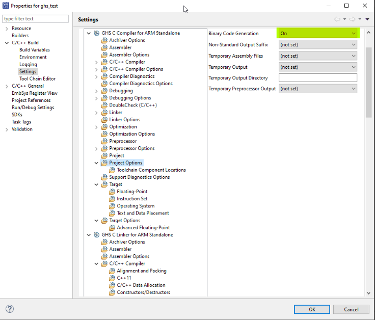This screenshot has height=320, width=375.
Task: Expand the Debugging Options node
Action: (x=96, y=98)
